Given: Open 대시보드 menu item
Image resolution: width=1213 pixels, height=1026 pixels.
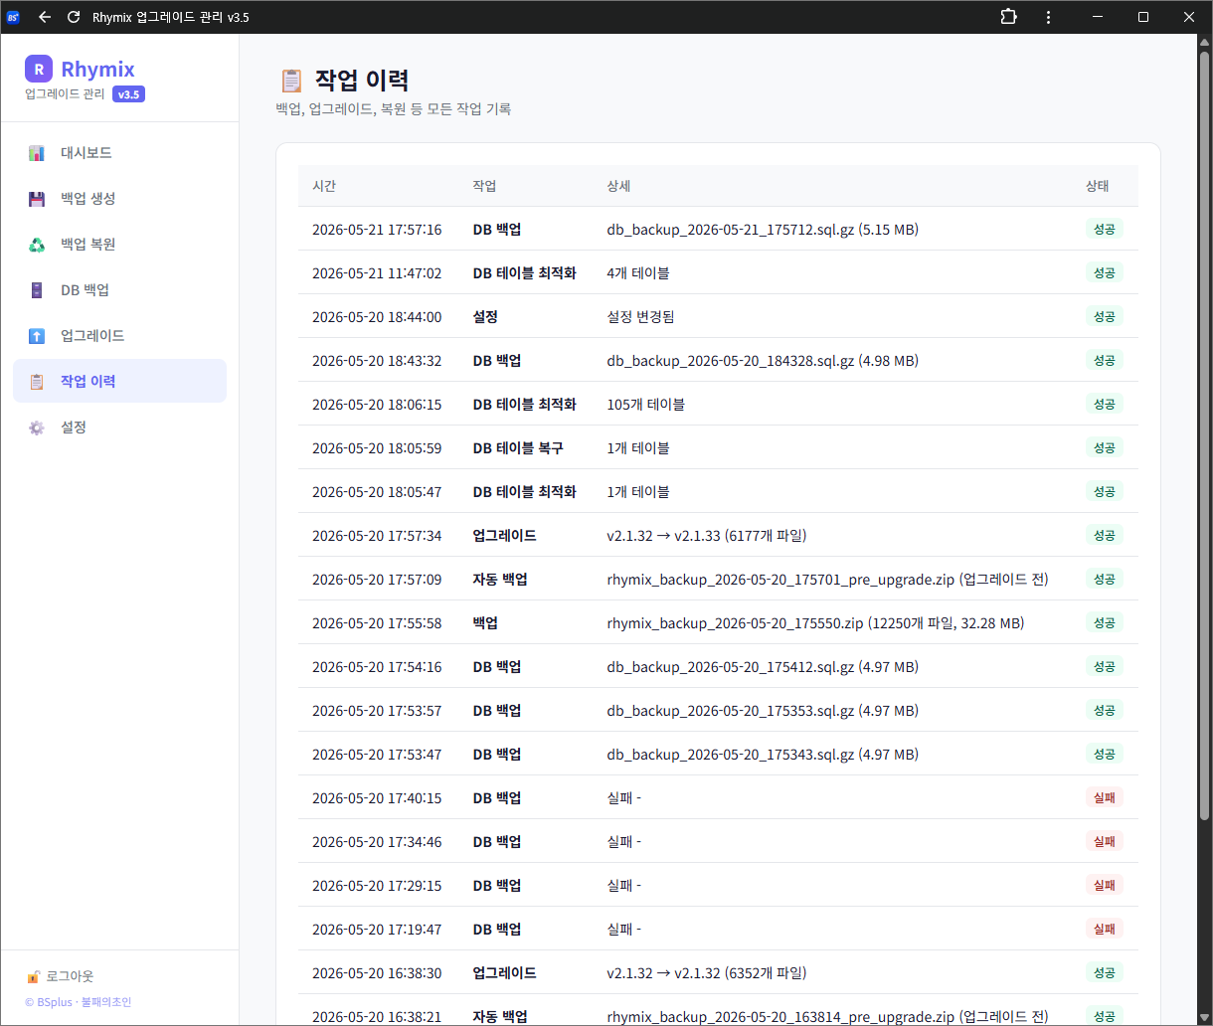Looking at the screenshot, I should coord(119,153).
